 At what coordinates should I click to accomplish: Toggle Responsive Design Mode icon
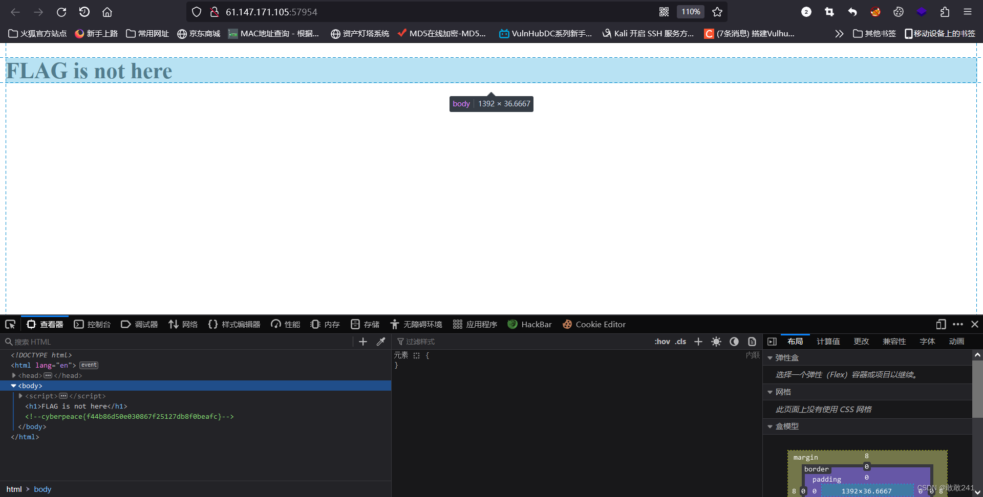coord(941,324)
